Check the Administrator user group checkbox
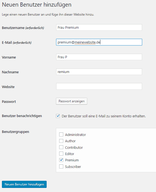Image resolution: width=156 pixels, height=192 pixels. (61, 135)
